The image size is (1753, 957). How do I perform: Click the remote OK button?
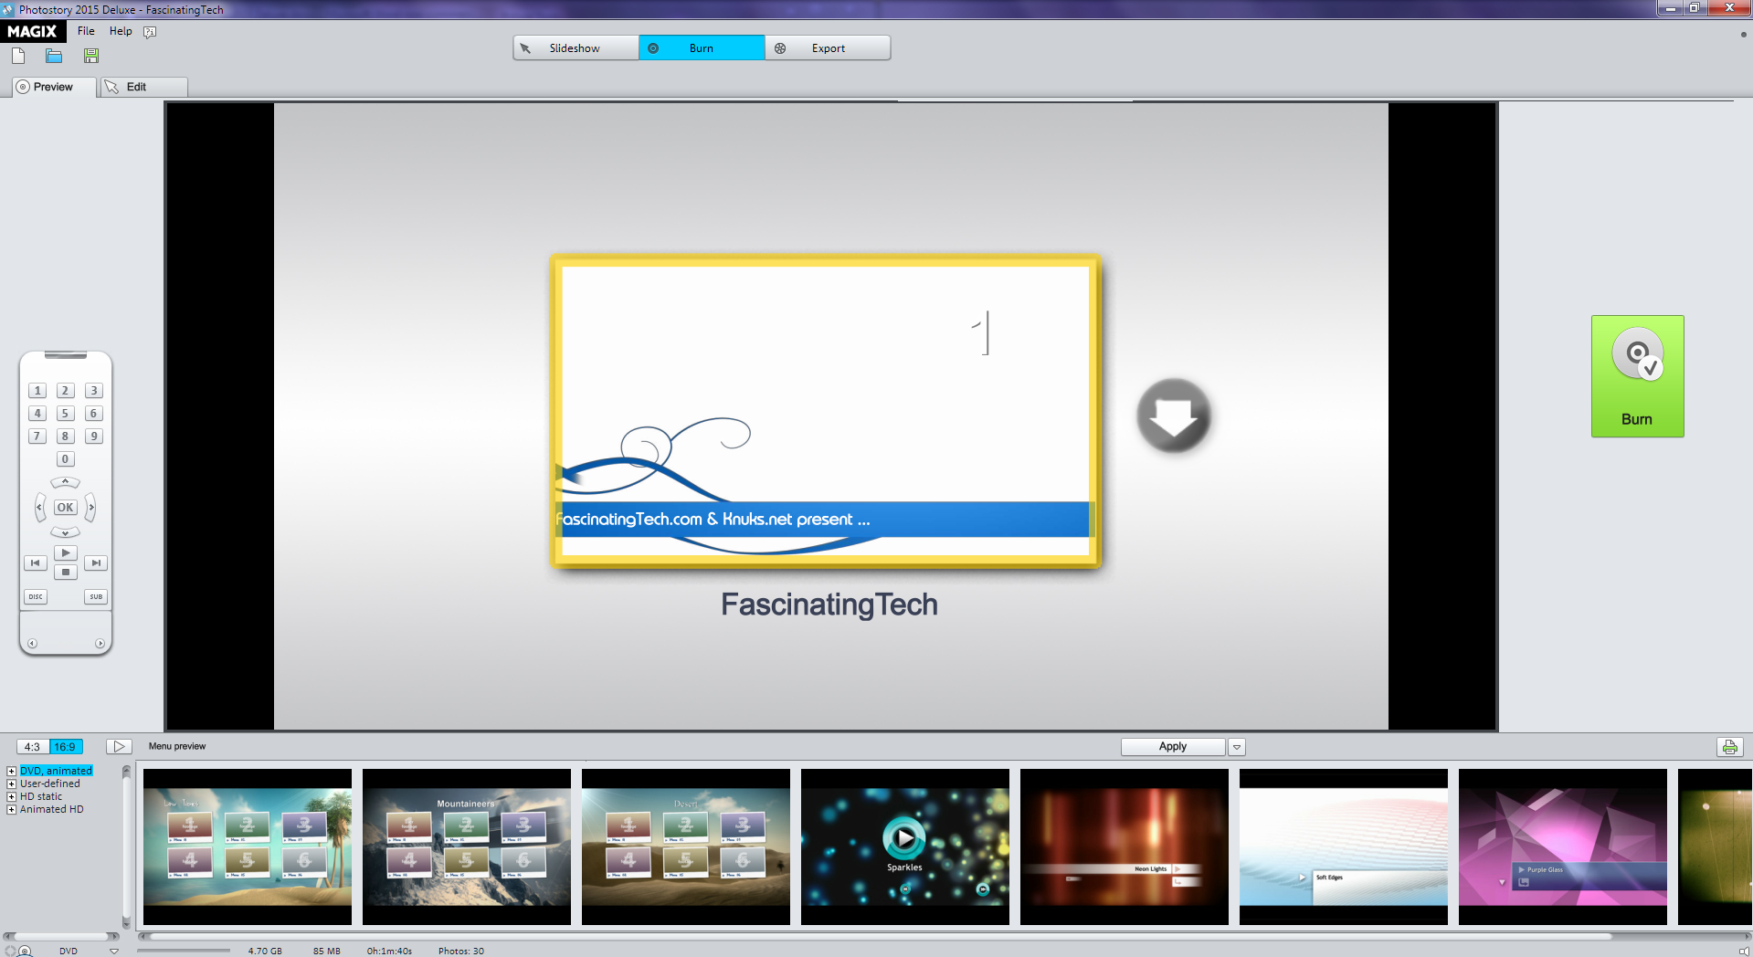click(65, 508)
